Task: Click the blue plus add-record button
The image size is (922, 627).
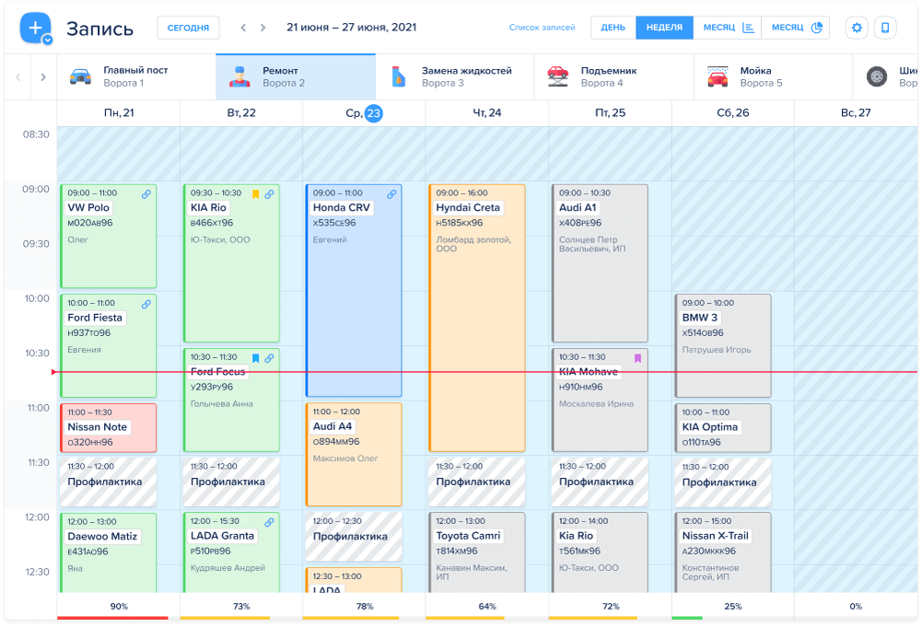Action: (35, 27)
